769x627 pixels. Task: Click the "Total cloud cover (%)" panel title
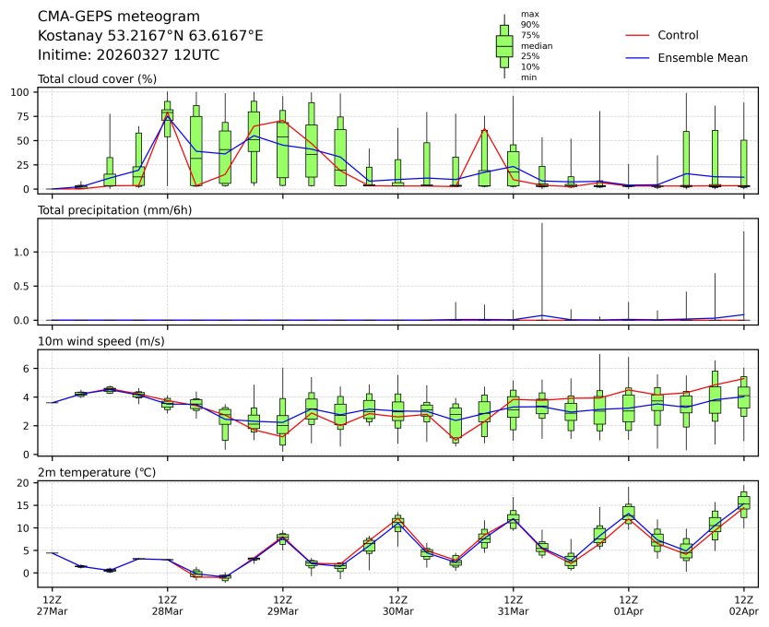(x=97, y=79)
